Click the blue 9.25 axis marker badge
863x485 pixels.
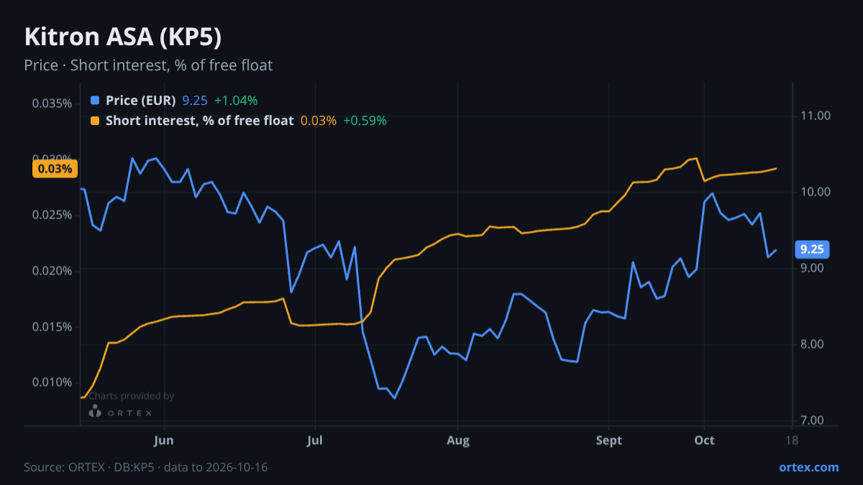coord(812,249)
